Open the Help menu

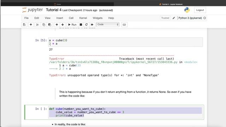[x=111, y=18]
